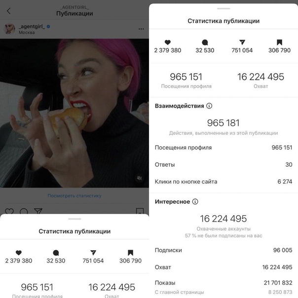The width and height of the screenshot is (298, 298).
Task: Tap the verified badge next to _agentgirl_
Action: (48, 27)
